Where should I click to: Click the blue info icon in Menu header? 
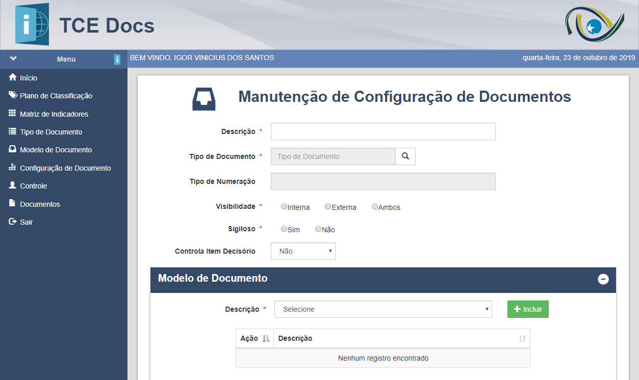[117, 60]
